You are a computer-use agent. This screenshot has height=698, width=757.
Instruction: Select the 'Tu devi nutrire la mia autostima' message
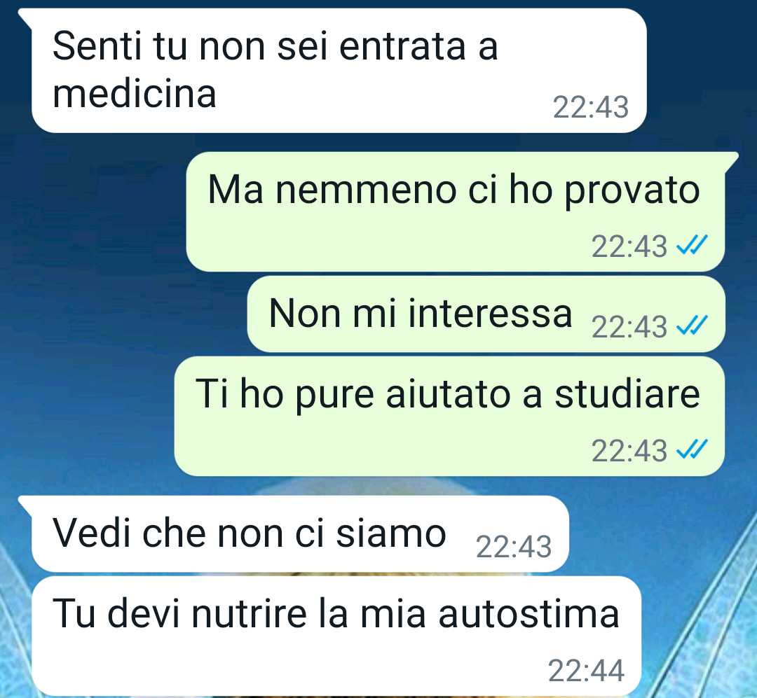336,636
